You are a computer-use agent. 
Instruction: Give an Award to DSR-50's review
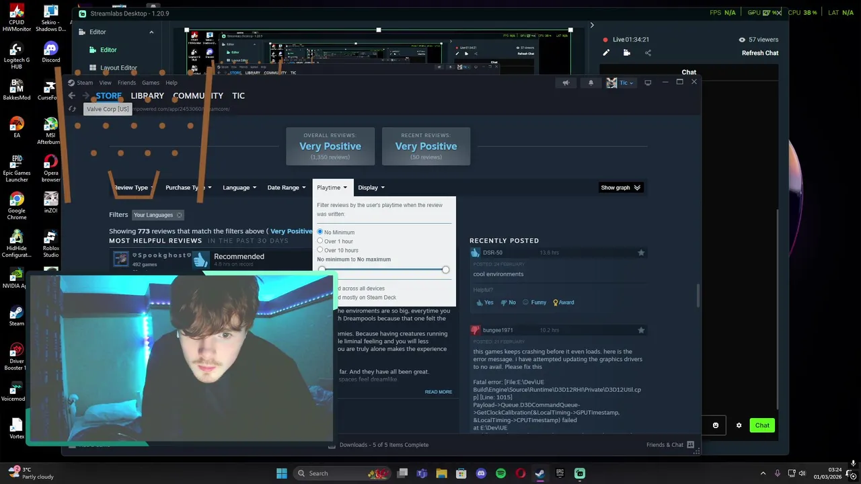click(x=564, y=302)
